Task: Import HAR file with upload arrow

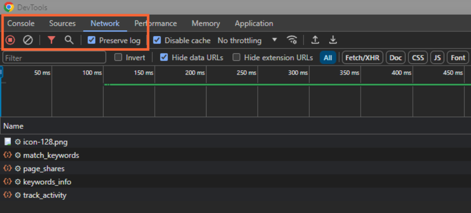Action: pyautogui.click(x=315, y=40)
